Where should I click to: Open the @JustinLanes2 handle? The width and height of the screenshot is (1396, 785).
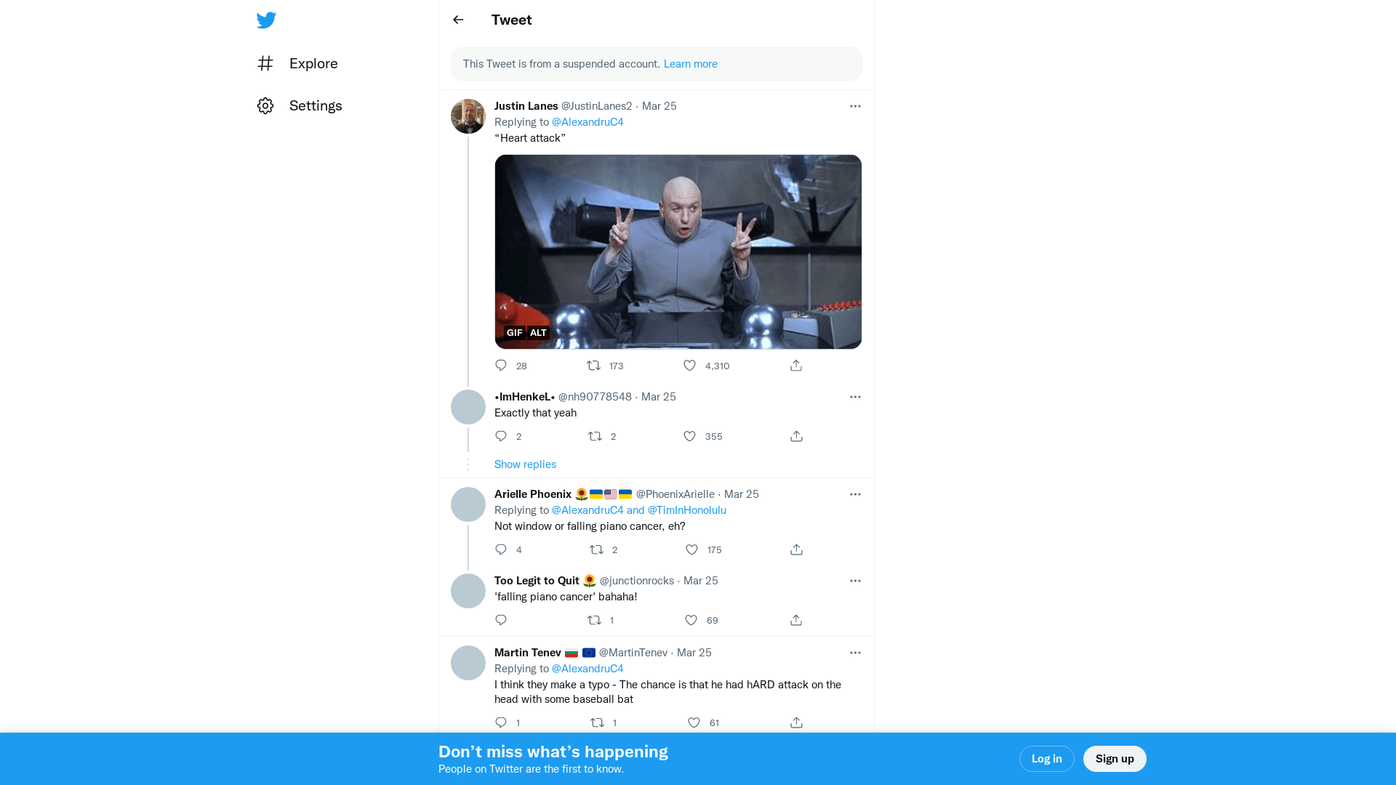pyautogui.click(x=596, y=106)
